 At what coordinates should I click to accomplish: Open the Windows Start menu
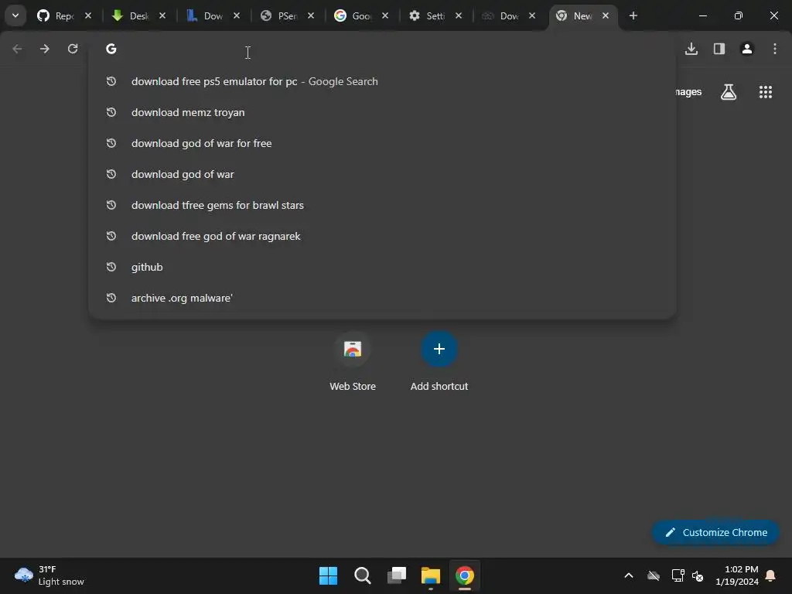coord(328,575)
